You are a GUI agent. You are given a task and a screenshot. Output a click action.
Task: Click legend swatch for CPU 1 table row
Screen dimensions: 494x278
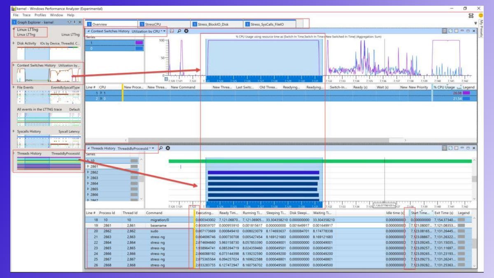click(466, 93)
